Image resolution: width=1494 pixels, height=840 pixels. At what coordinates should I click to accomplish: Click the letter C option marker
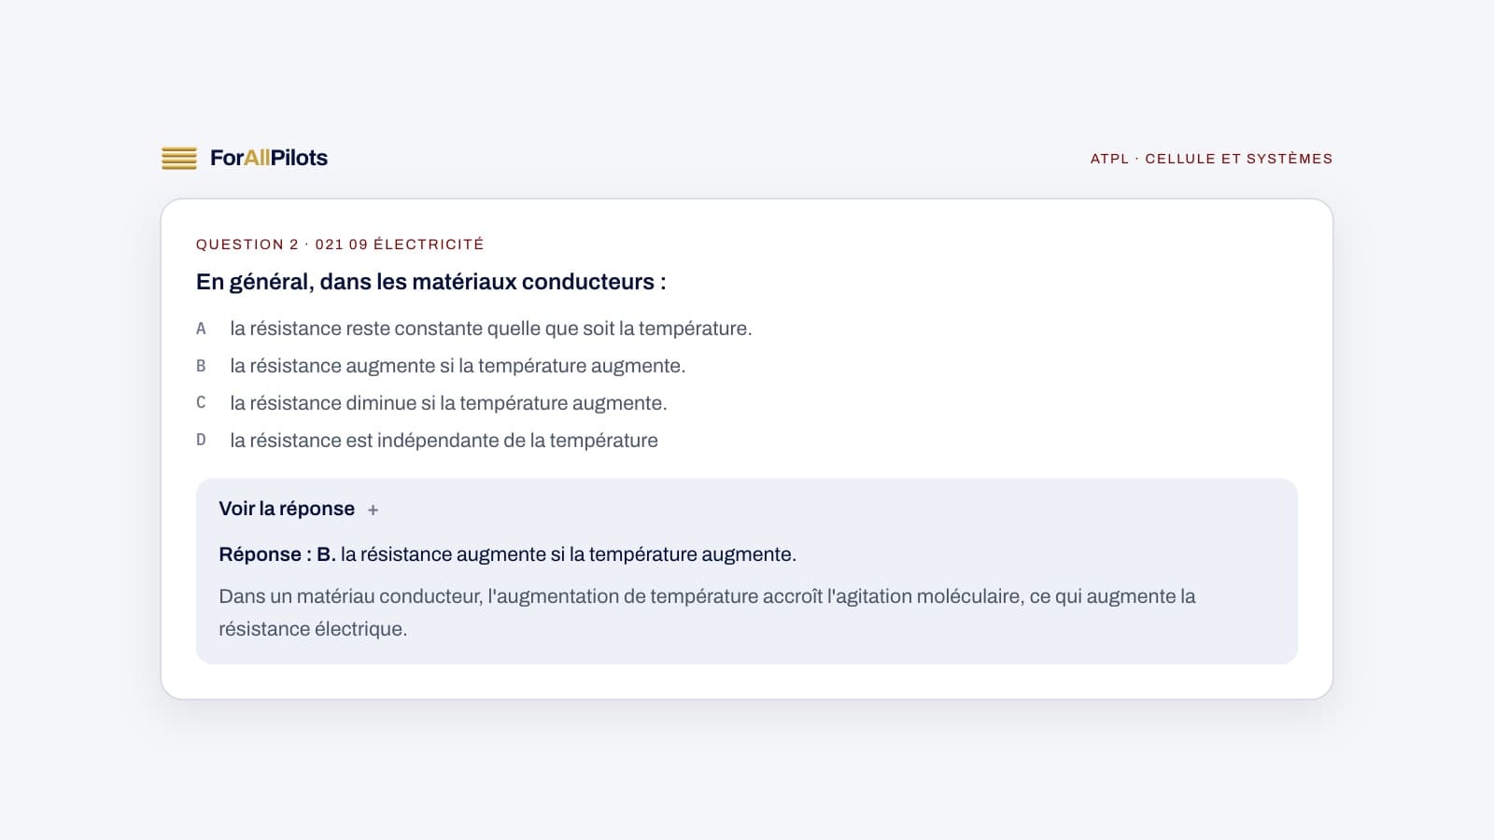tap(201, 402)
